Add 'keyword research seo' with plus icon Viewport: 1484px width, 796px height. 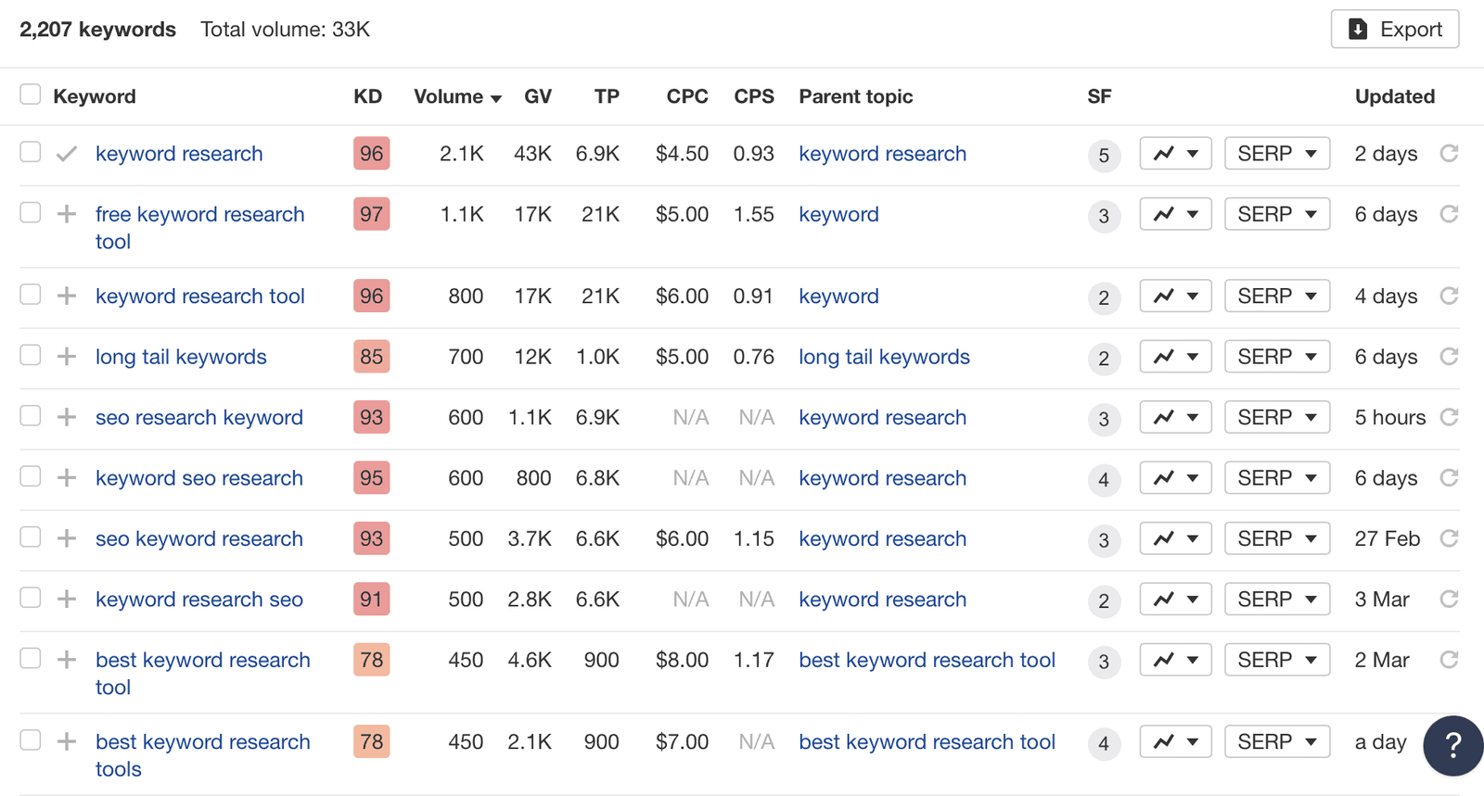67,600
